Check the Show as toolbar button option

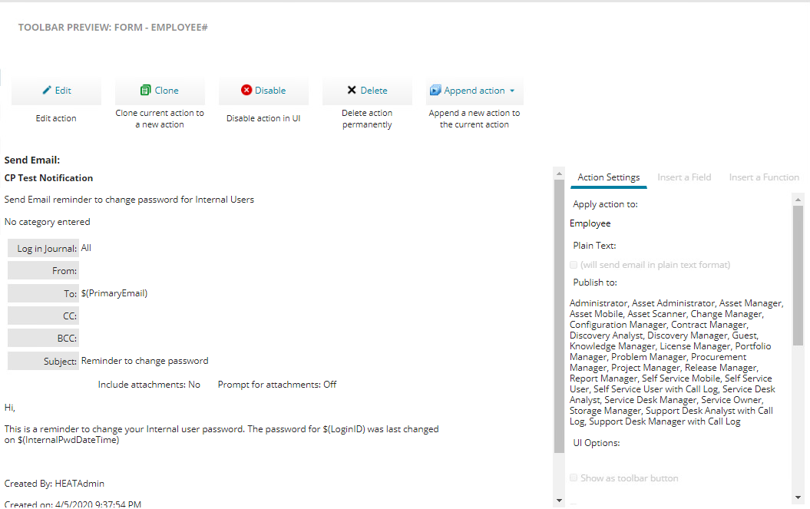click(574, 477)
